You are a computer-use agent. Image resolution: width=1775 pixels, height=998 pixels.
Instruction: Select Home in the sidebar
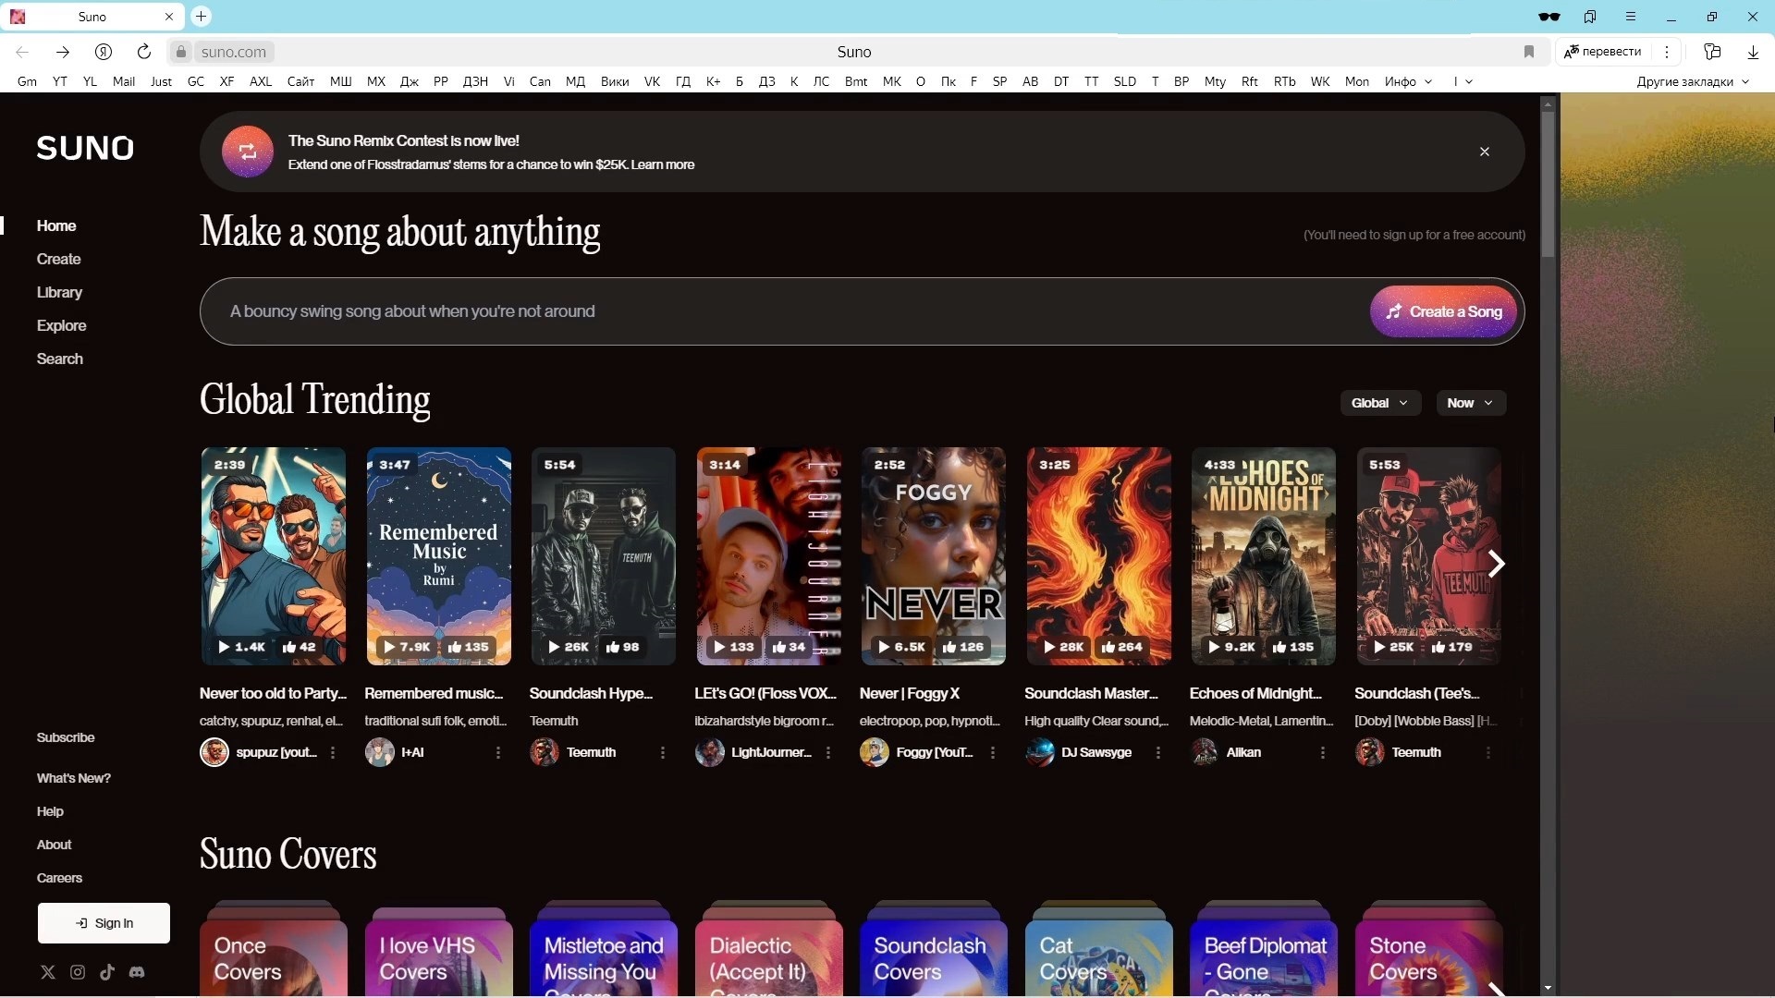point(56,225)
